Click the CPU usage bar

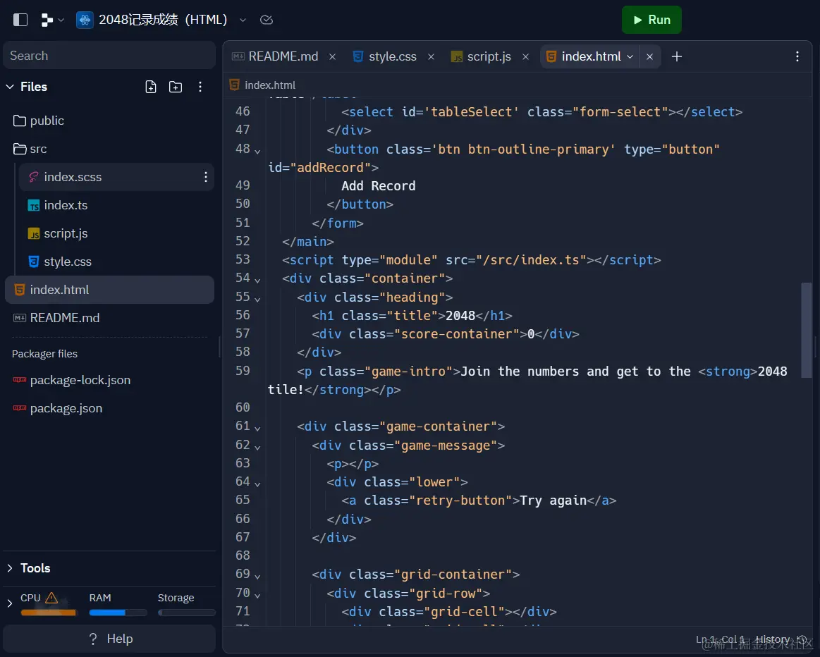[49, 613]
